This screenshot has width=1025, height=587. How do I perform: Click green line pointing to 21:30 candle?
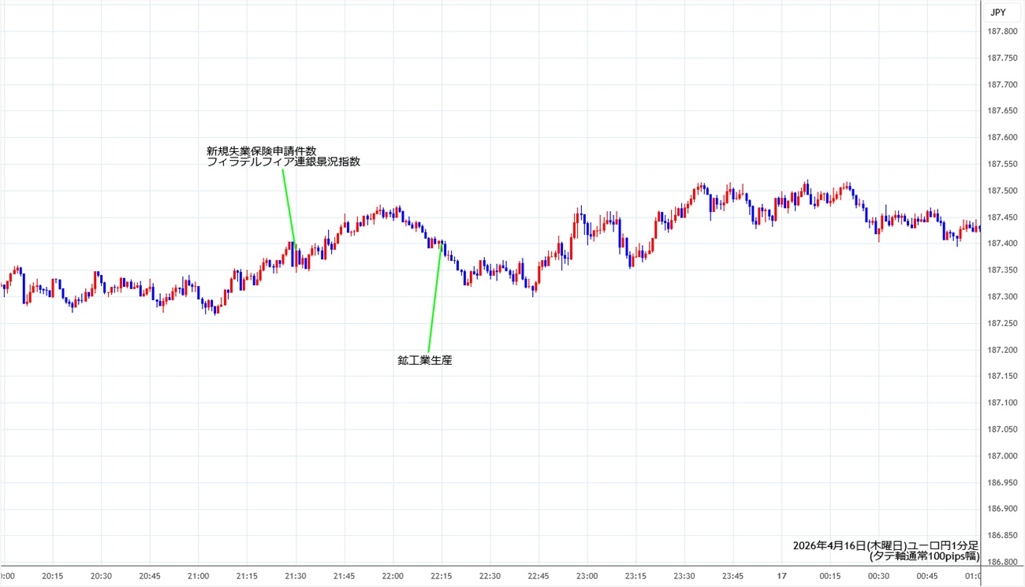(x=289, y=205)
